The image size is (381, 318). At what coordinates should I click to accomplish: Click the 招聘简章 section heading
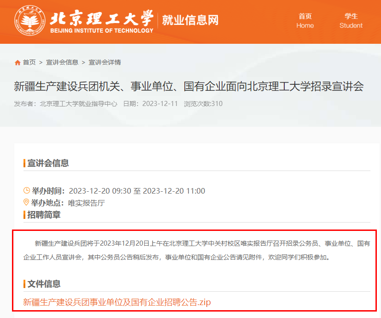click(44, 215)
